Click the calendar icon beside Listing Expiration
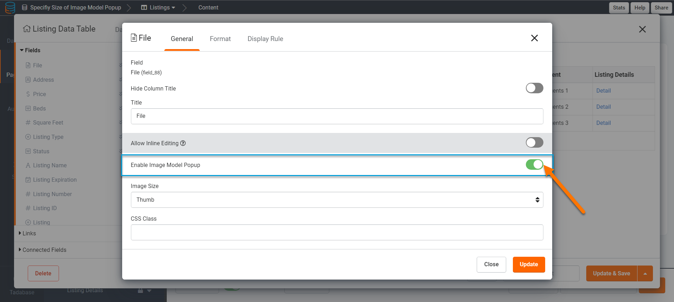The image size is (674, 302). [28, 180]
